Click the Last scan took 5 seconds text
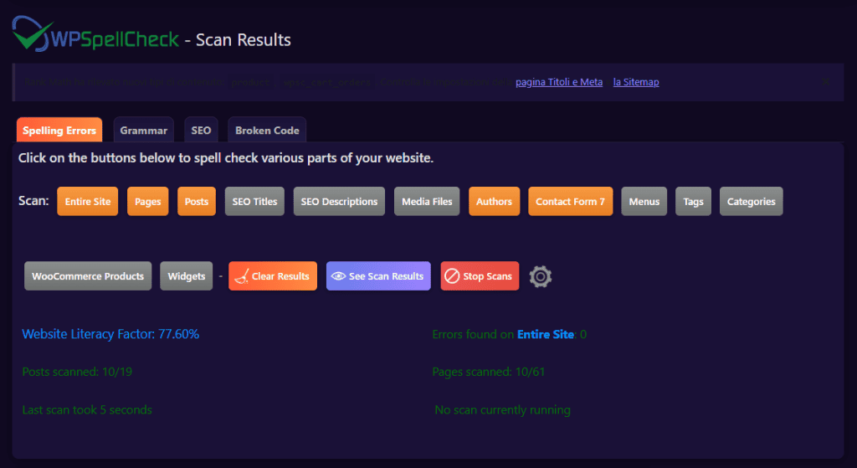The height and width of the screenshot is (468, 857). point(87,409)
